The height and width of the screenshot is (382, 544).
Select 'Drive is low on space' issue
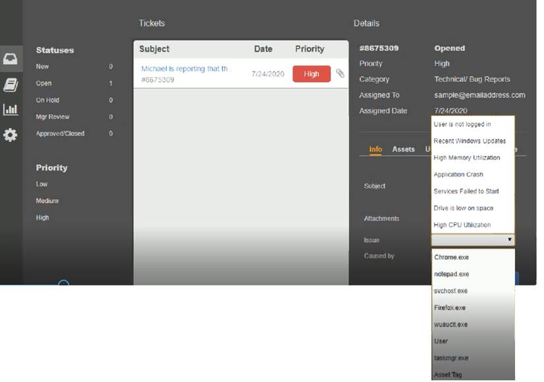464,208
